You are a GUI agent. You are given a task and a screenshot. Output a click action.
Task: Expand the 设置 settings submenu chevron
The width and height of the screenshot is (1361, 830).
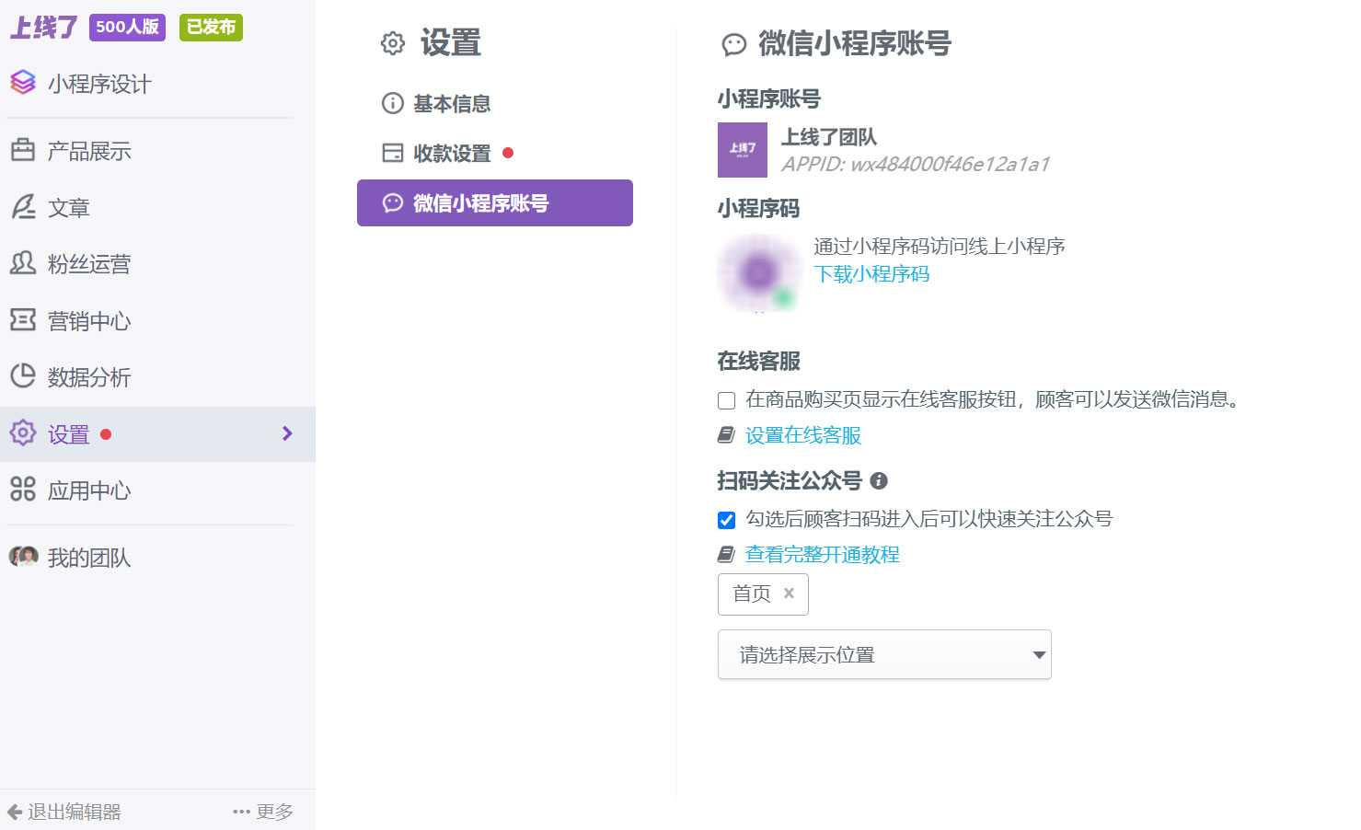tap(286, 433)
